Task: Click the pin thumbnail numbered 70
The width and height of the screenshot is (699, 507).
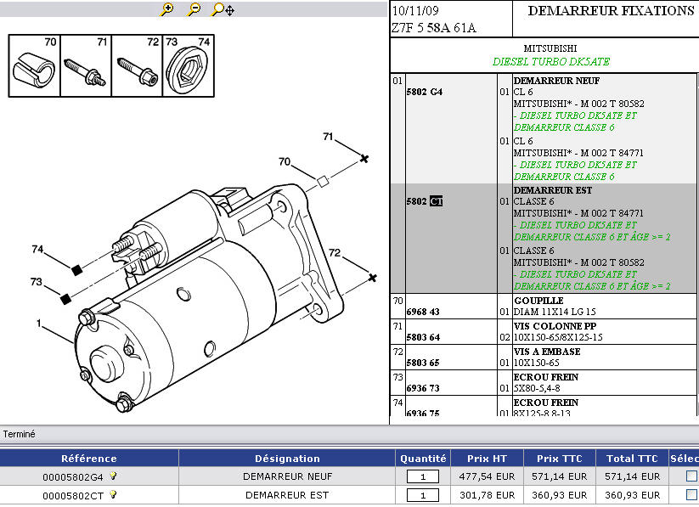Action: (x=34, y=69)
